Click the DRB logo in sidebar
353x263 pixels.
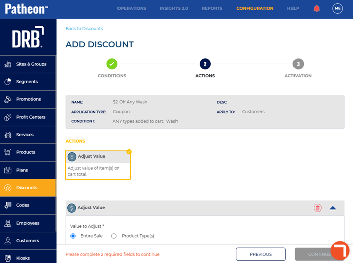tap(28, 37)
